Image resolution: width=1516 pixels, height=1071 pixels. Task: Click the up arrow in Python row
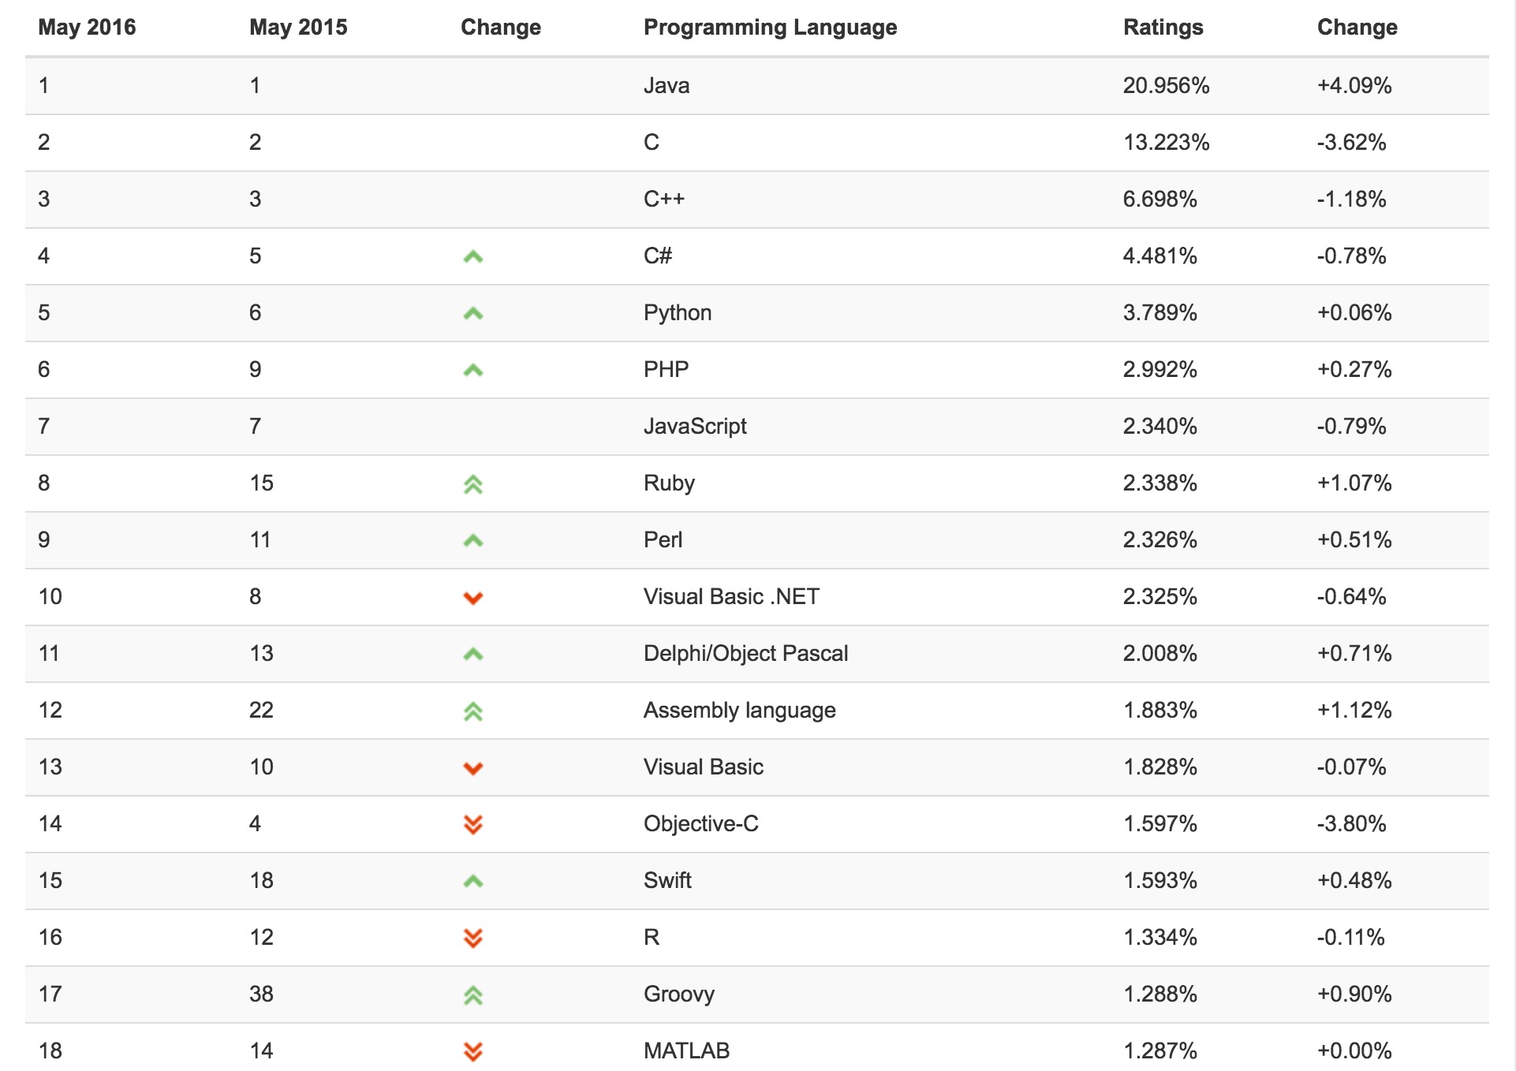click(473, 314)
